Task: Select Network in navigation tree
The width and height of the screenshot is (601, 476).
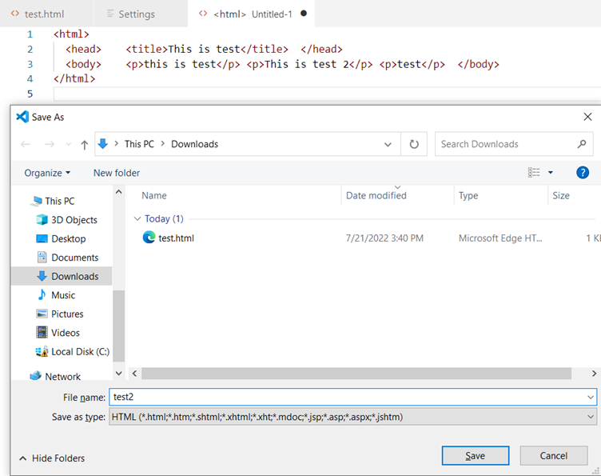Action: (63, 377)
